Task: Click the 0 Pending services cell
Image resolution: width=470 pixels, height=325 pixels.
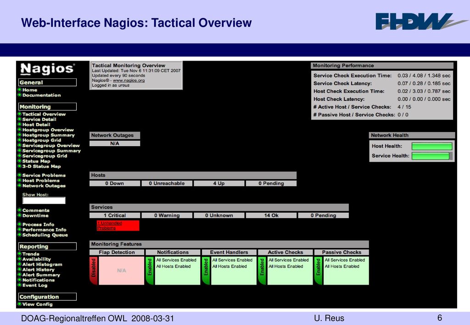Action: [x=324, y=215]
